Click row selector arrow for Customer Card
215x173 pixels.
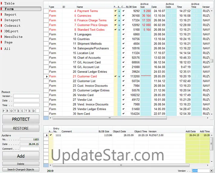point(46,76)
